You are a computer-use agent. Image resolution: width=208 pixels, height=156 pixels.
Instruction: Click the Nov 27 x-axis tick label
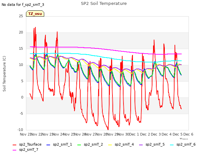pyautogui.click(x=91, y=134)
